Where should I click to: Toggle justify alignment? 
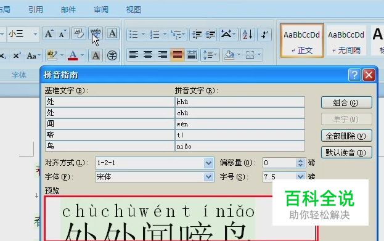pyautogui.click(x=178, y=55)
